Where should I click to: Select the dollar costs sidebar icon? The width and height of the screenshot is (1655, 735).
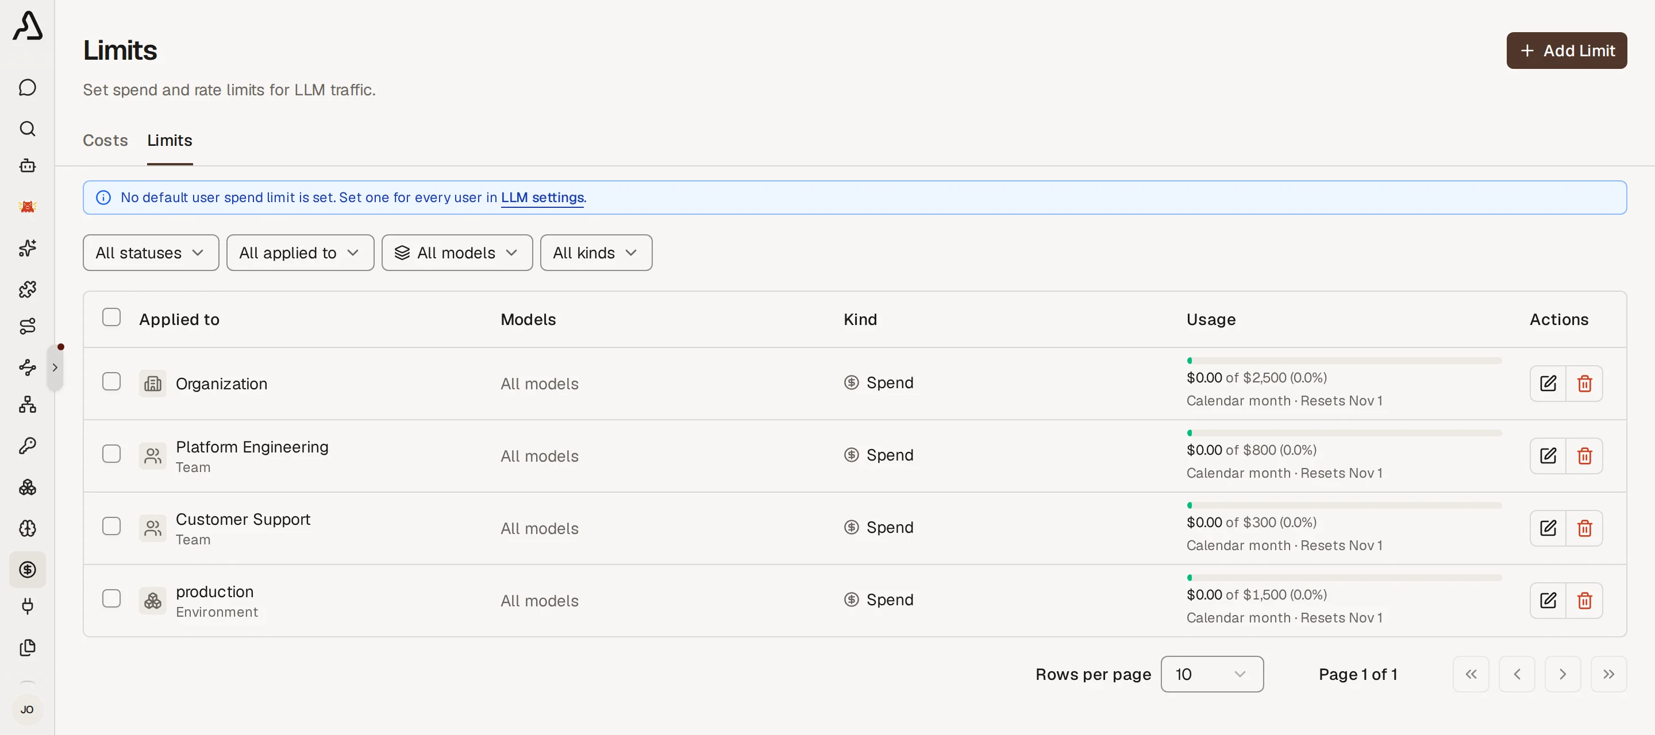pyautogui.click(x=28, y=570)
